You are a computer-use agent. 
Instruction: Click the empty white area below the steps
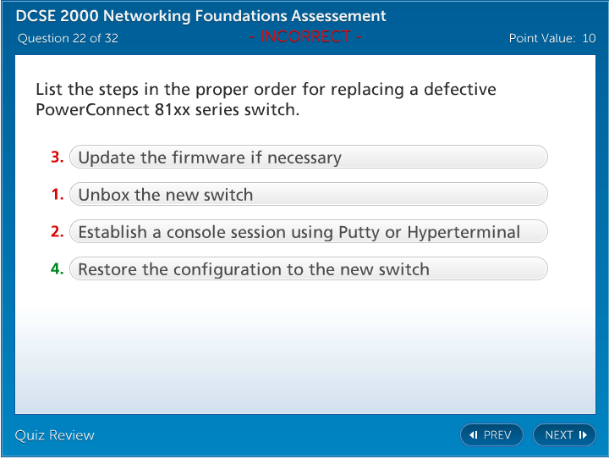(x=304, y=347)
